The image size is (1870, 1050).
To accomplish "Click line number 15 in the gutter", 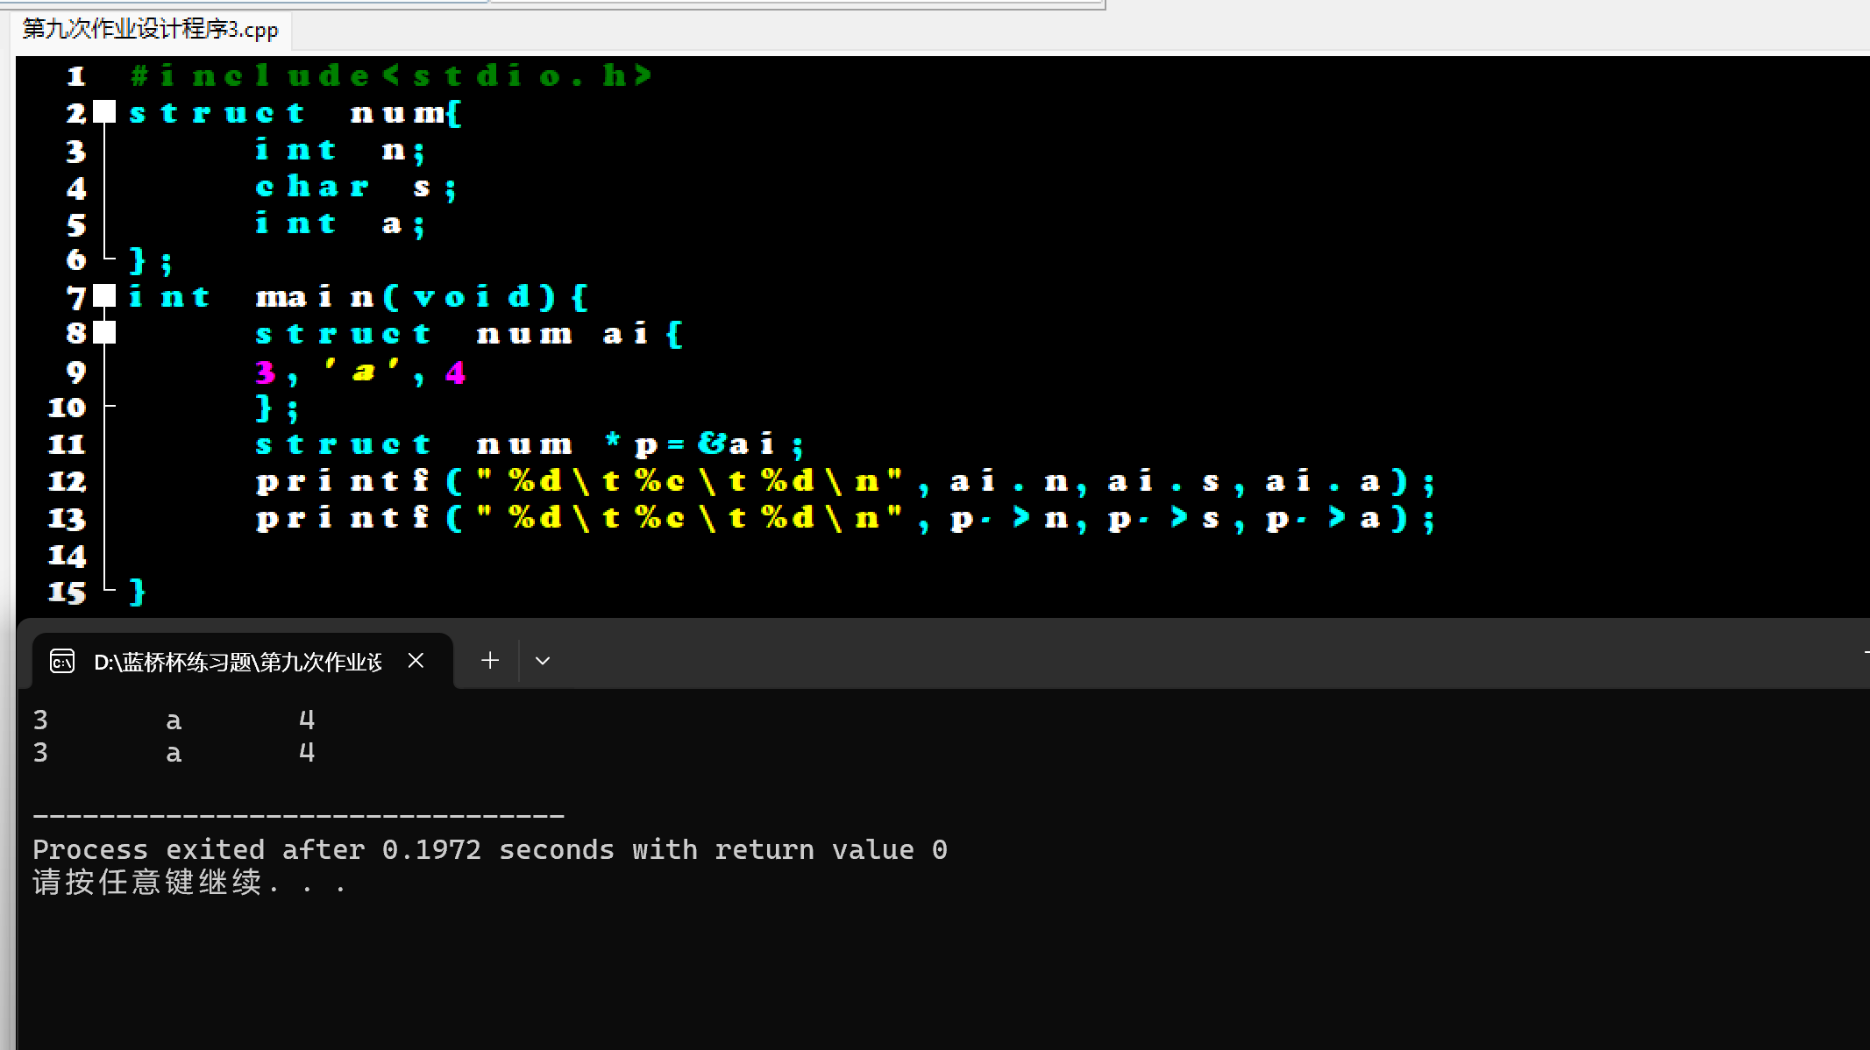I will 67,592.
